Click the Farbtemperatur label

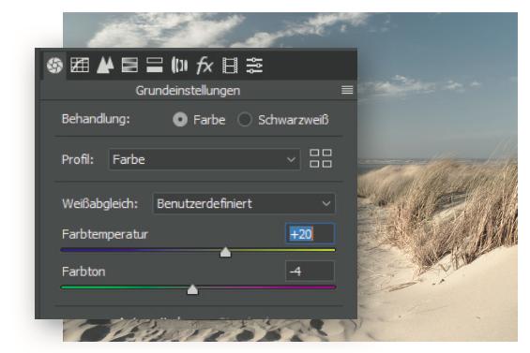105,234
